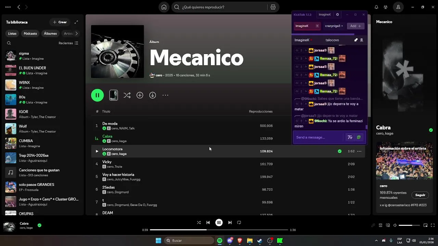
Task: Open notifications bell in Spotify
Action: pyautogui.click(x=376, y=7)
